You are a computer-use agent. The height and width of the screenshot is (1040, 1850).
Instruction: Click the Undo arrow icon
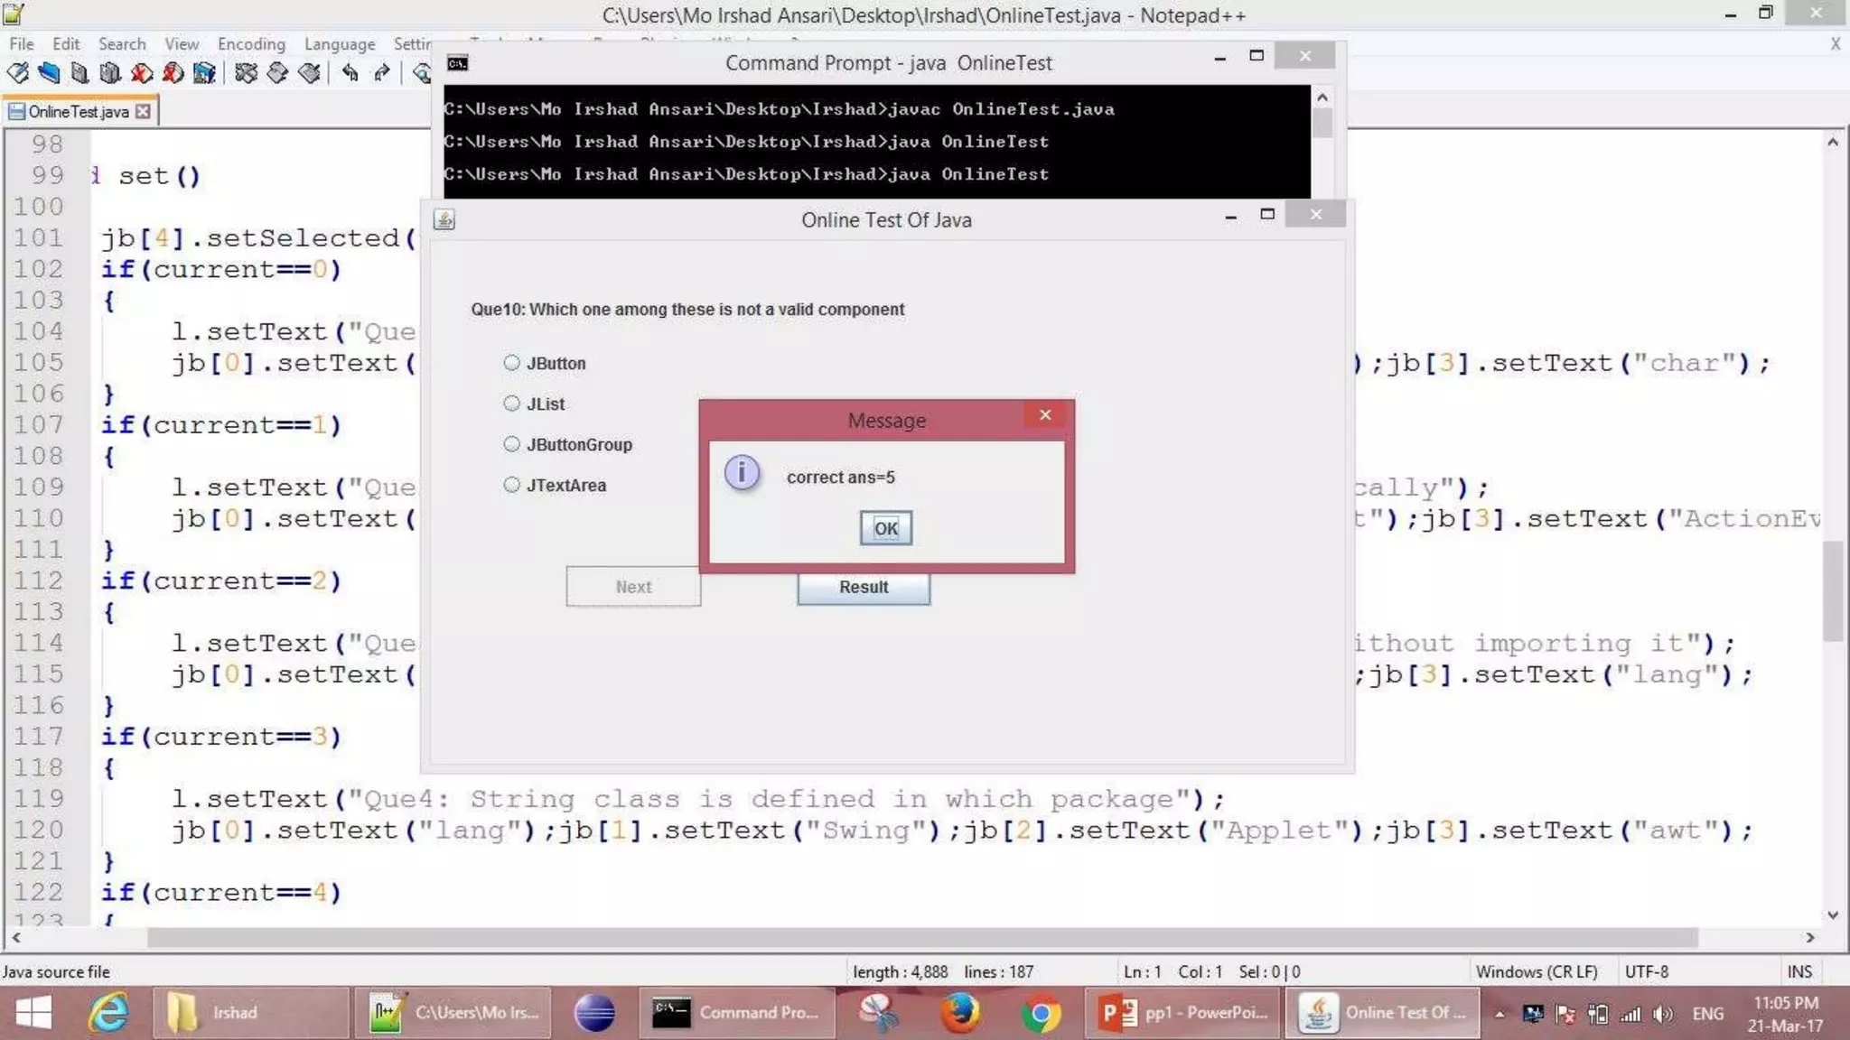coord(350,73)
